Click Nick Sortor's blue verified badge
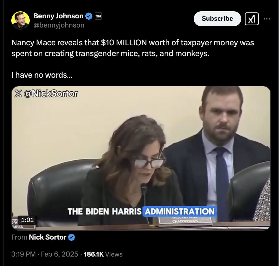 pos(72,237)
